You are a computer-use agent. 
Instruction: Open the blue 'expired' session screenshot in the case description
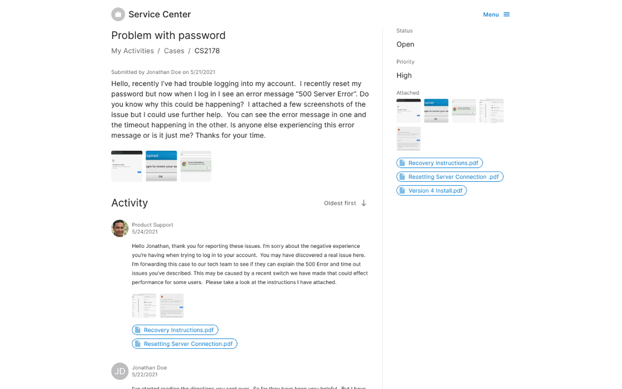click(x=161, y=166)
